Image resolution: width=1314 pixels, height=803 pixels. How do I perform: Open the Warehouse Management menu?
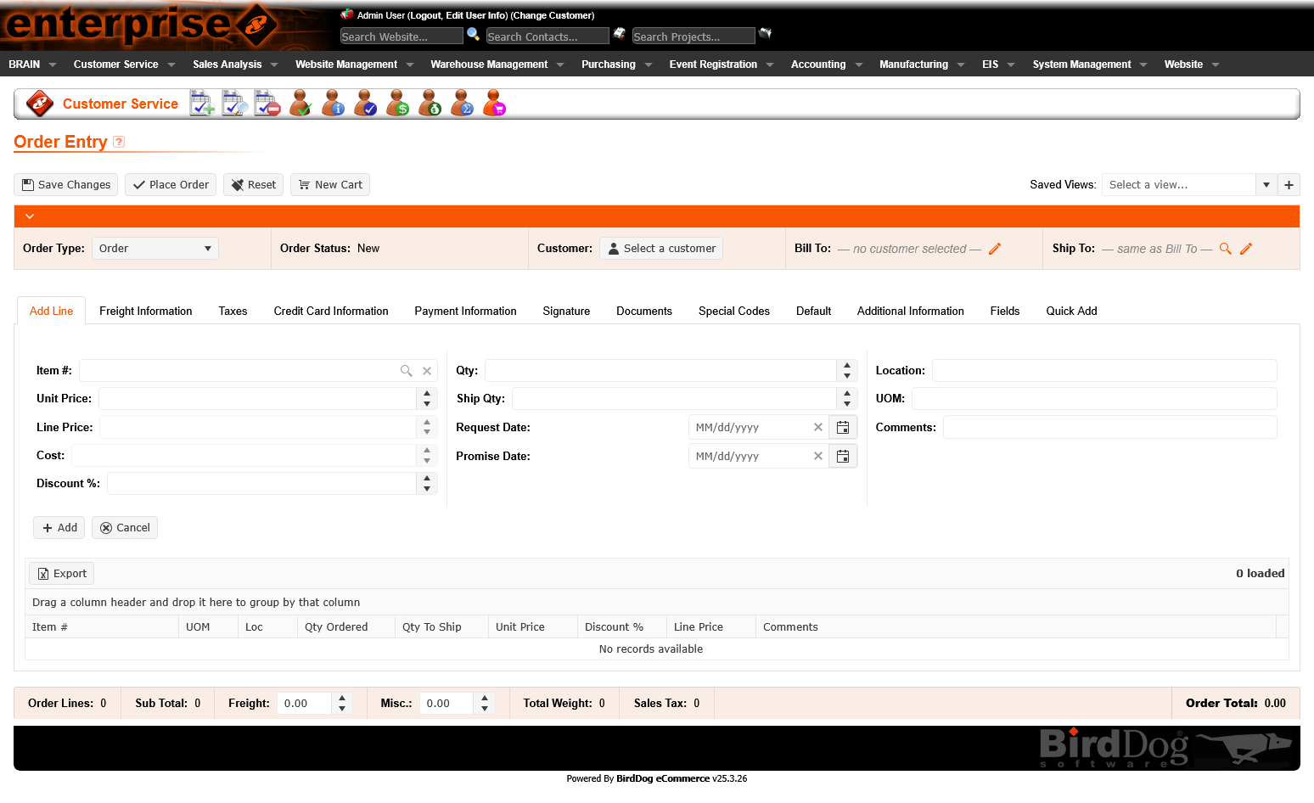pos(497,65)
